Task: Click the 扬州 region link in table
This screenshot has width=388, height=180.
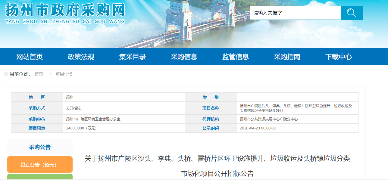Action: [x=70, y=97]
